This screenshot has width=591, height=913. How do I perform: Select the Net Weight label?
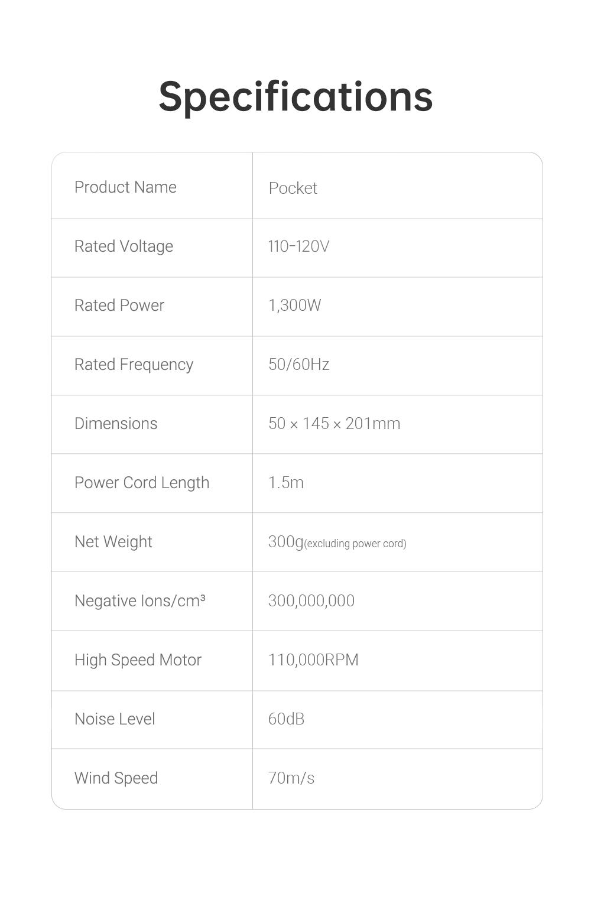pos(113,542)
